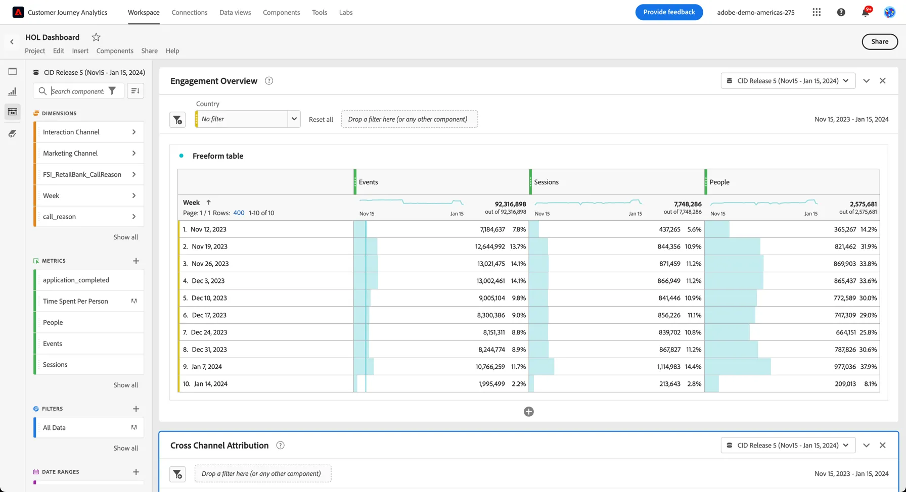
Task: Expand the Marketing Channel dimension chevron
Action: (x=134, y=153)
